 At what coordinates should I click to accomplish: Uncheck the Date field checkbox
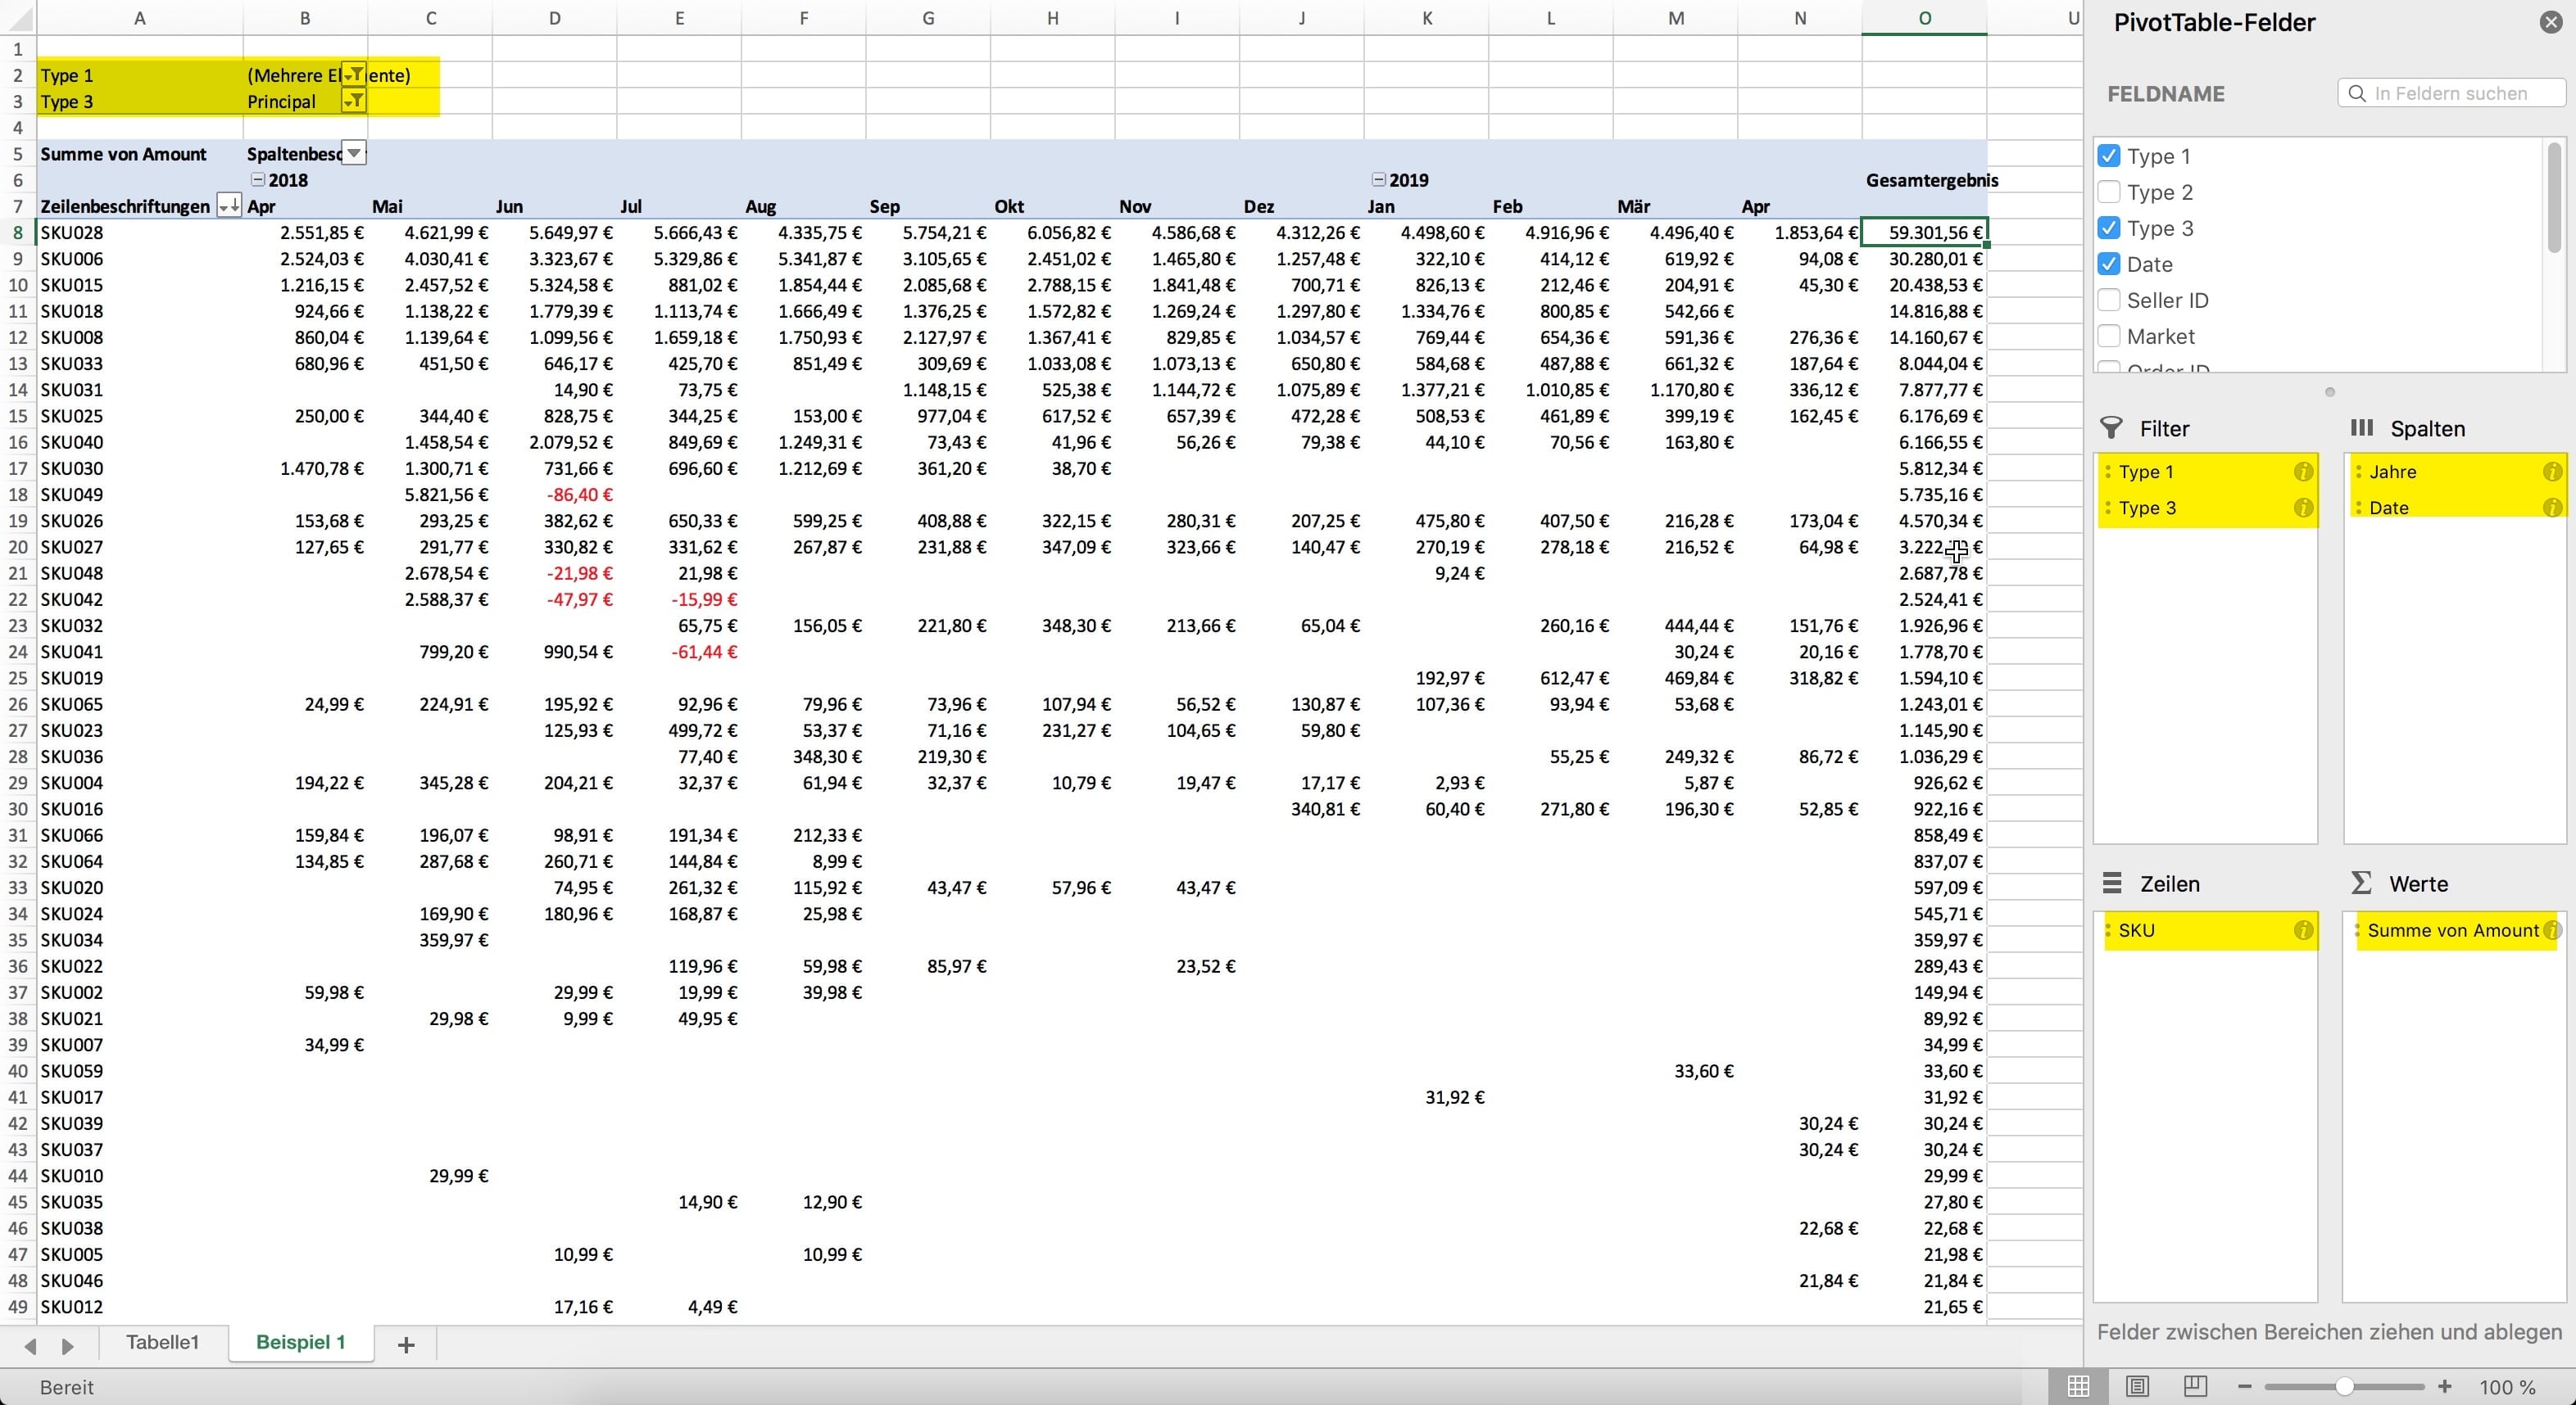click(2109, 264)
